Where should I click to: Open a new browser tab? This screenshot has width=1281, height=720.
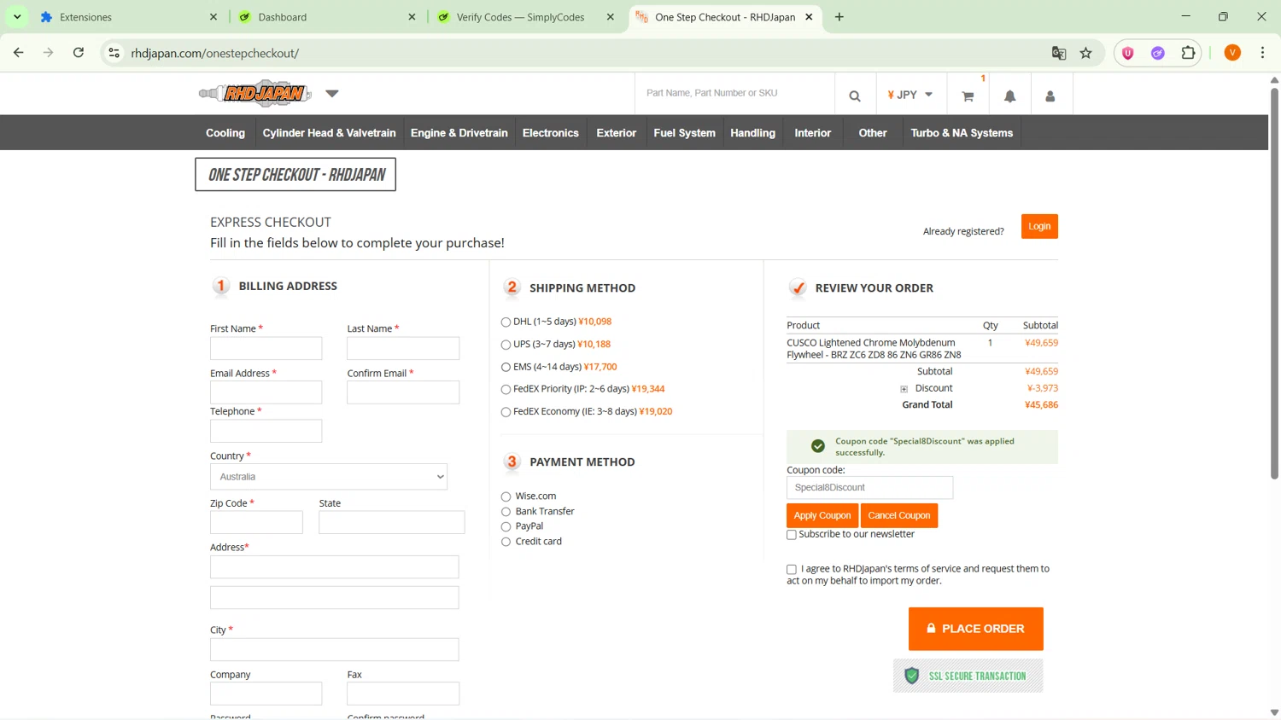[x=839, y=17]
